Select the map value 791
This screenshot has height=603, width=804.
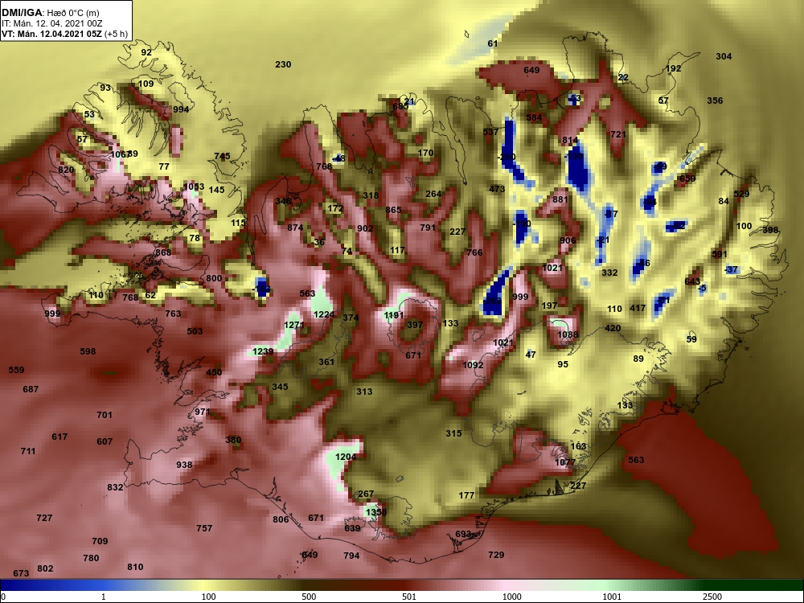(x=428, y=228)
